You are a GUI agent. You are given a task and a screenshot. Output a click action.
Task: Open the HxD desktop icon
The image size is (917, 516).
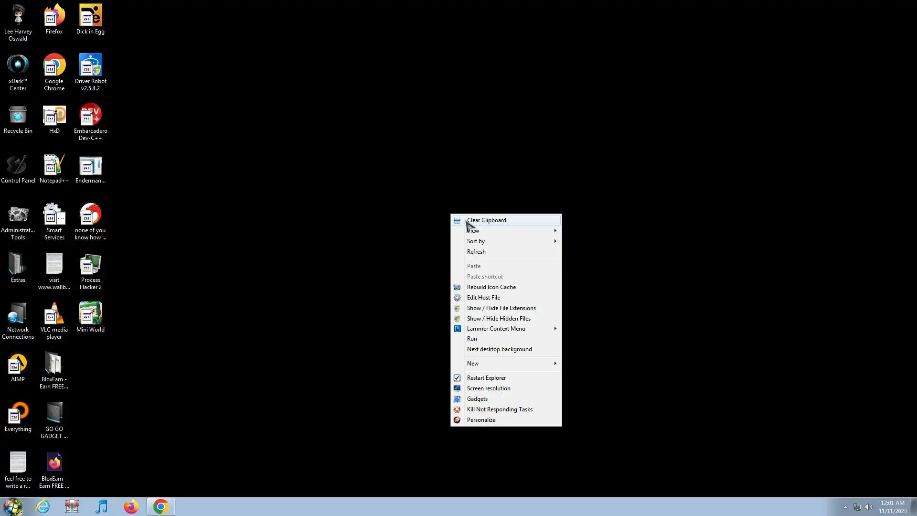pos(54,116)
